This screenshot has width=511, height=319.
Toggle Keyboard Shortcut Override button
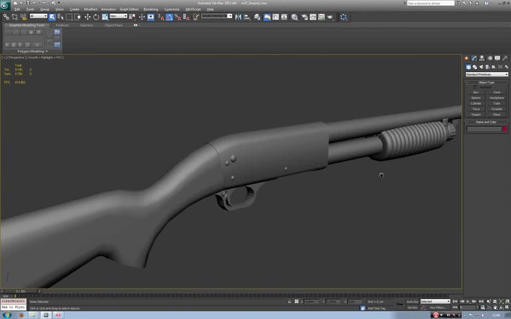[150, 17]
